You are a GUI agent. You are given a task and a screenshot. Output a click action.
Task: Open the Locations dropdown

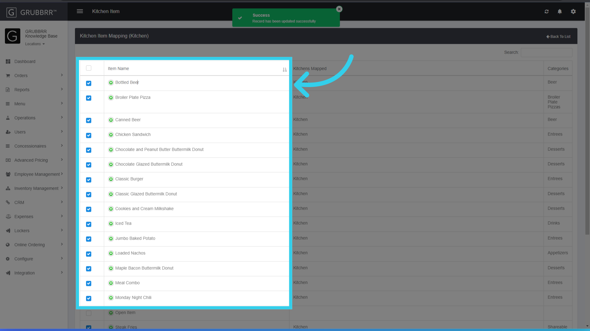pyautogui.click(x=35, y=44)
